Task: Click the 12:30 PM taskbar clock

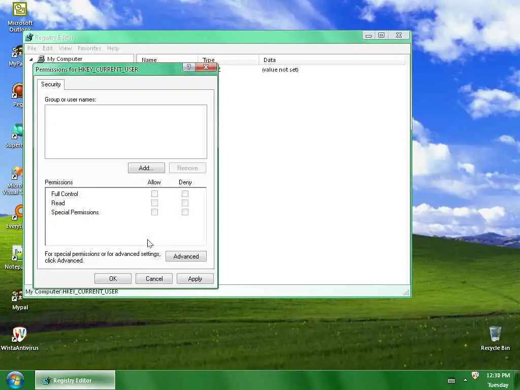Action: 498,375
